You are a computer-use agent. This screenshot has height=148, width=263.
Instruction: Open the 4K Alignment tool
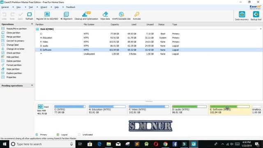[66, 16]
